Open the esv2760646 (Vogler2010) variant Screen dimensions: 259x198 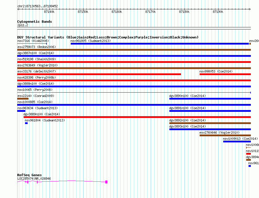225,135
